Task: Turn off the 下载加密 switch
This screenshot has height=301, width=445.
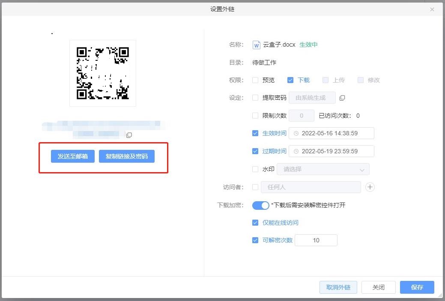Action: pos(260,205)
